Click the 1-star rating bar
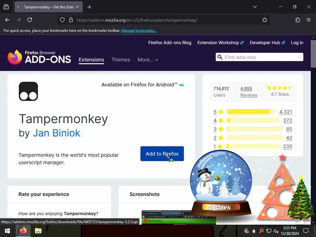This screenshot has height=237, width=316. click(253, 146)
